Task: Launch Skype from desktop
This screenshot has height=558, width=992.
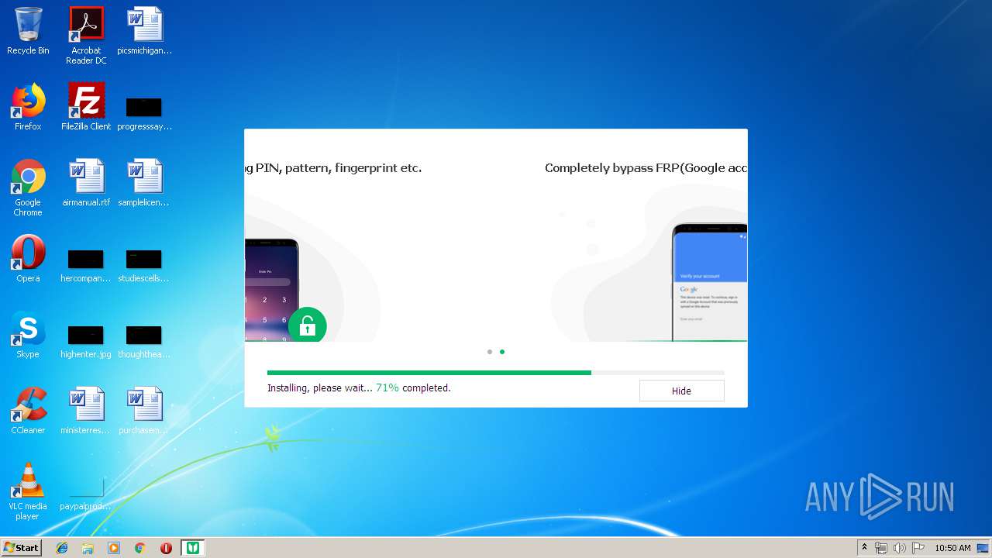Action: pos(28,336)
